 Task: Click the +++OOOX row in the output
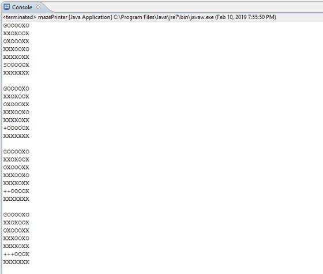pyautogui.click(x=16, y=254)
